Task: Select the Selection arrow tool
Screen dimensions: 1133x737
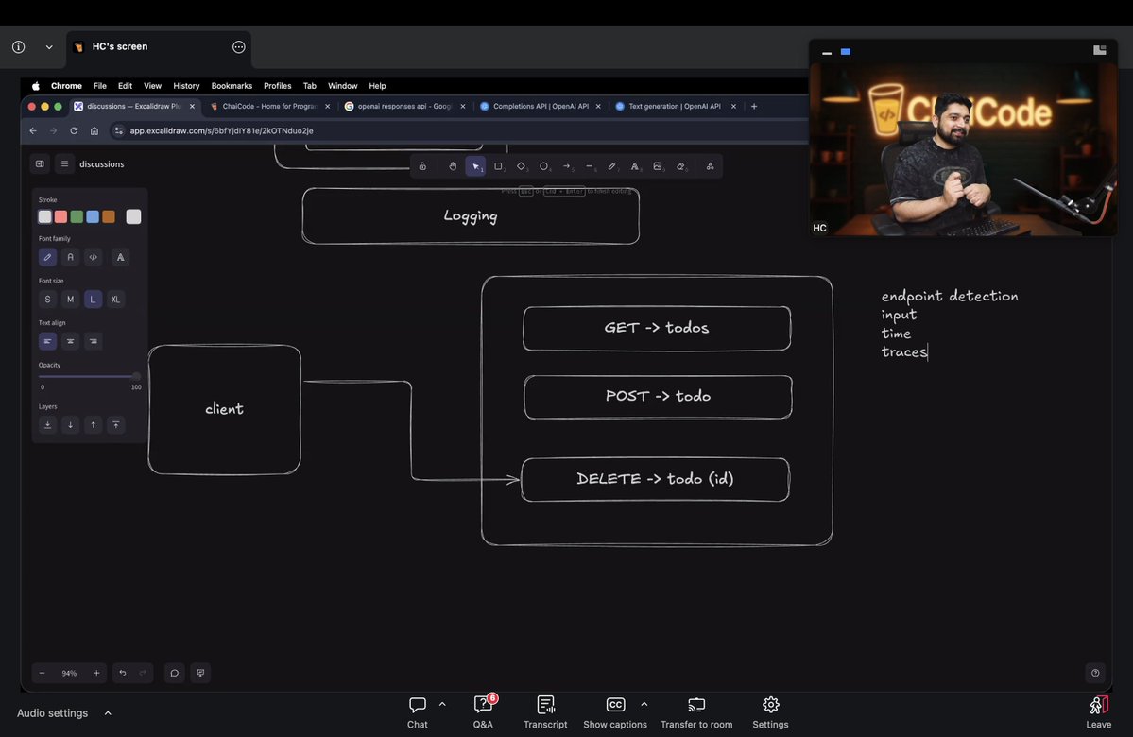Action: [475, 166]
